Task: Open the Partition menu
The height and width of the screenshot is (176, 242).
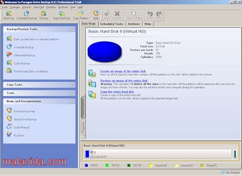Action: click(x=51, y=7)
